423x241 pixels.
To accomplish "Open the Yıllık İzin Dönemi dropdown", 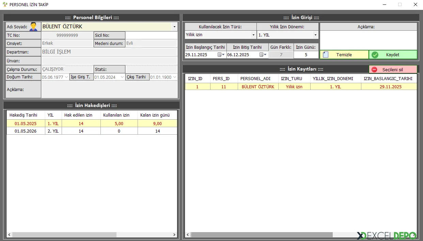I will pyautogui.click(x=315, y=35).
